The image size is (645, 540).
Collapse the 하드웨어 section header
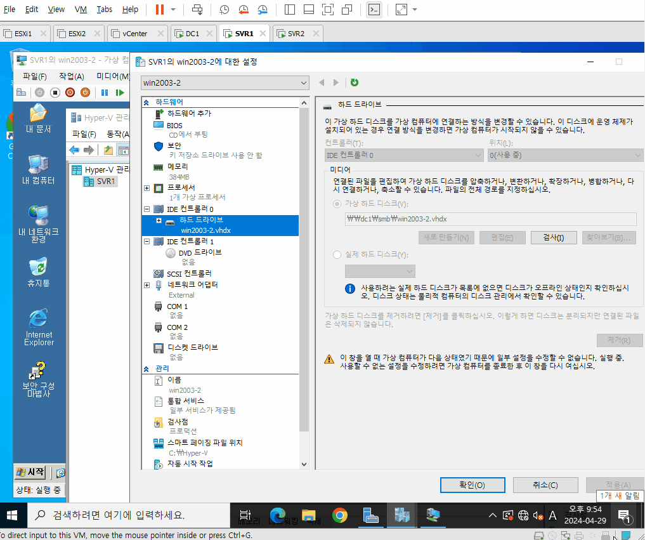point(146,102)
